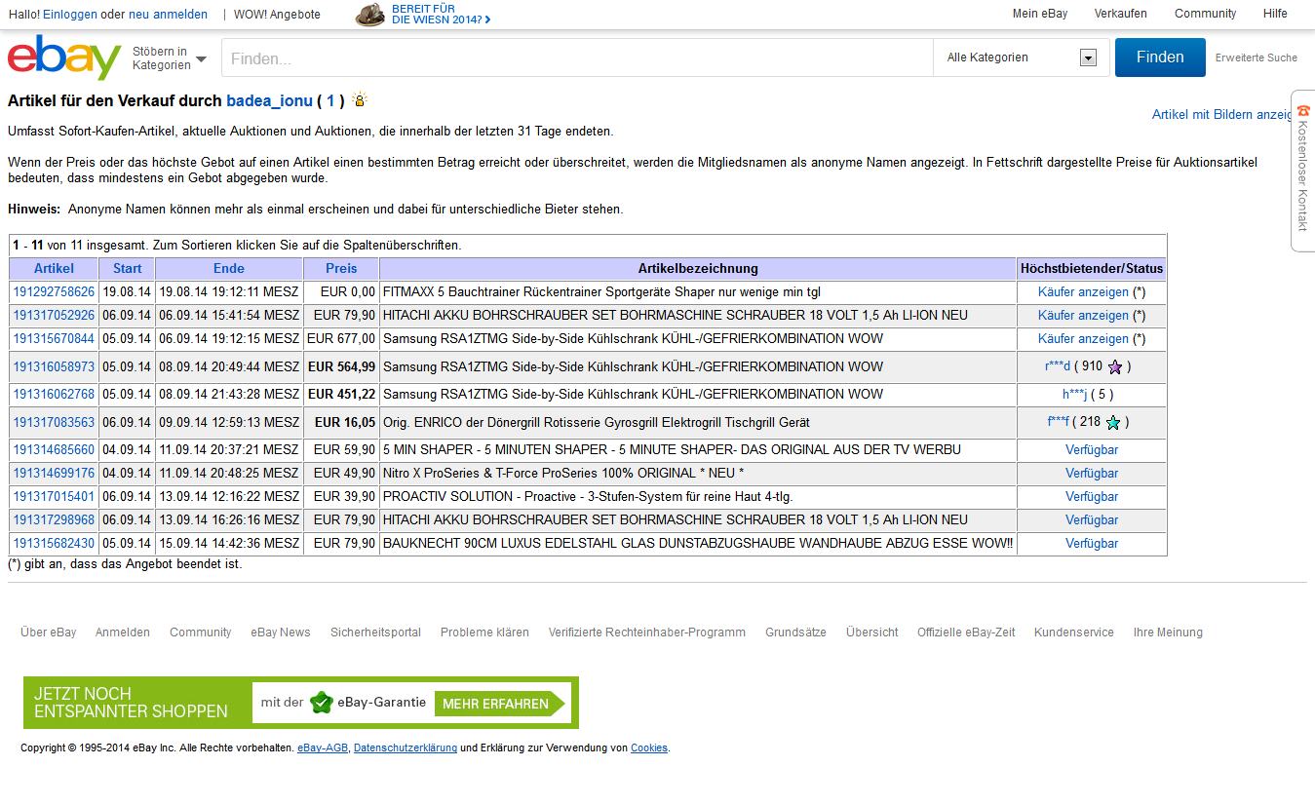Viewport: 1315px width, 805px height.
Task: Open Datenschutzerklärung link
Action: click(406, 748)
